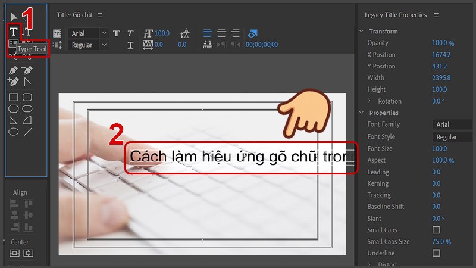This screenshot has width=476, height=268.
Task: Click Font Size value in Properties
Action: click(x=439, y=148)
